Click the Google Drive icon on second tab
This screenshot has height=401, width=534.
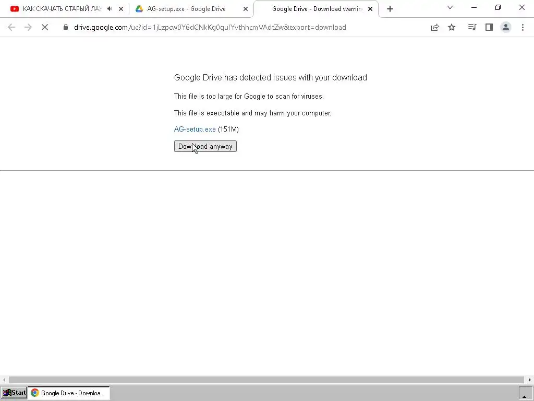click(139, 9)
